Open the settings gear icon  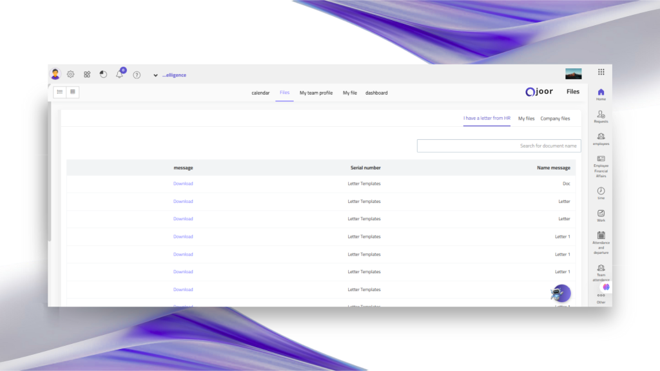pyautogui.click(x=71, y=75)
